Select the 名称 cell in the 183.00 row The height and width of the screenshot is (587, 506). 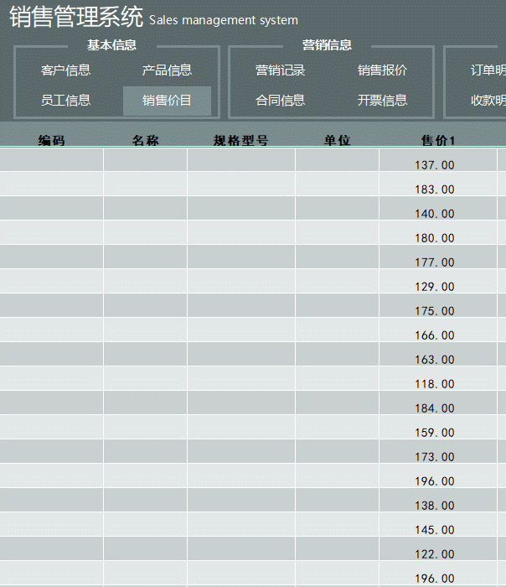[x=146, y=184]
